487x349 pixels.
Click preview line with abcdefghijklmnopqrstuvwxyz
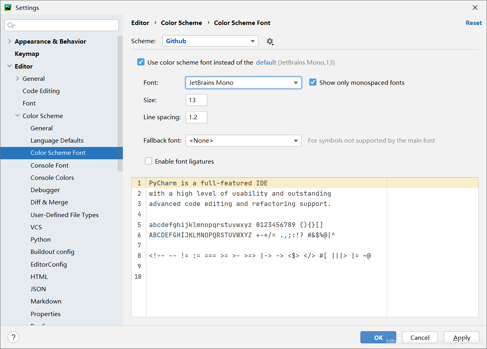point(236,225)
